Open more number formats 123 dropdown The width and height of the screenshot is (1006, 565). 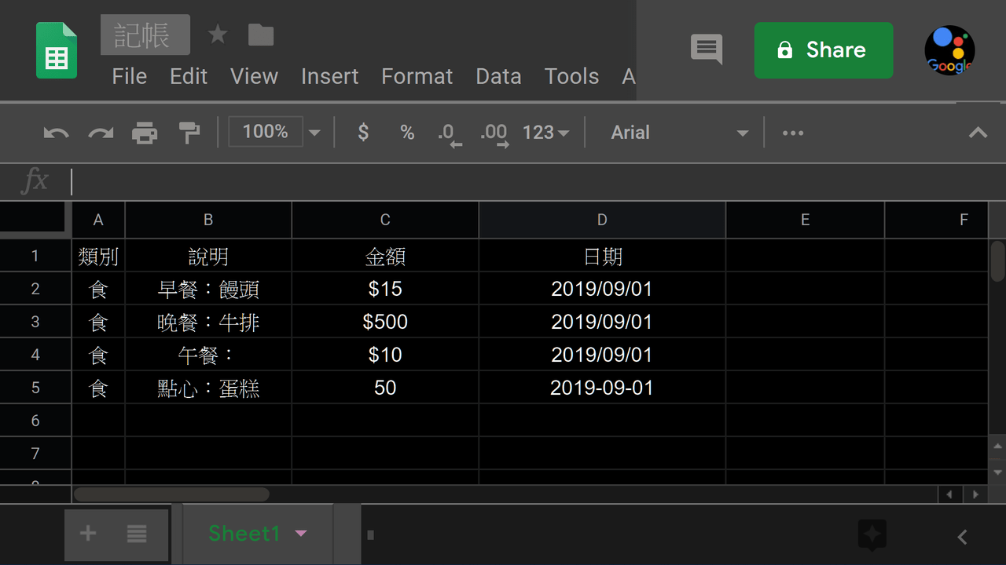(546, 133)
